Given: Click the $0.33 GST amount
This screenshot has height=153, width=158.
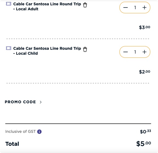Looking at the screenshot, I should pyautogui.click(x=145, y=131).
